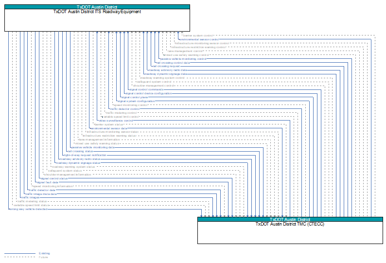Select 'mixed use safety warning status' label
Image resolution: width=386 pixels, height=263 pixels.
[x=97, y=143]
